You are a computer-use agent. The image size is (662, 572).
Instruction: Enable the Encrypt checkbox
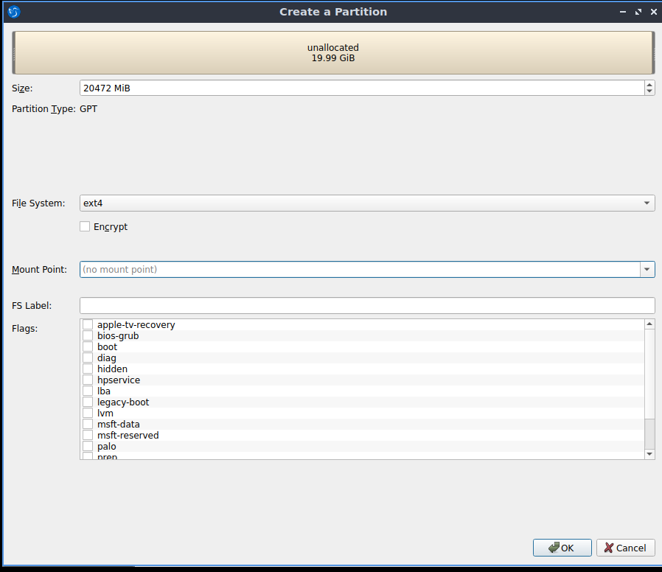85,227
